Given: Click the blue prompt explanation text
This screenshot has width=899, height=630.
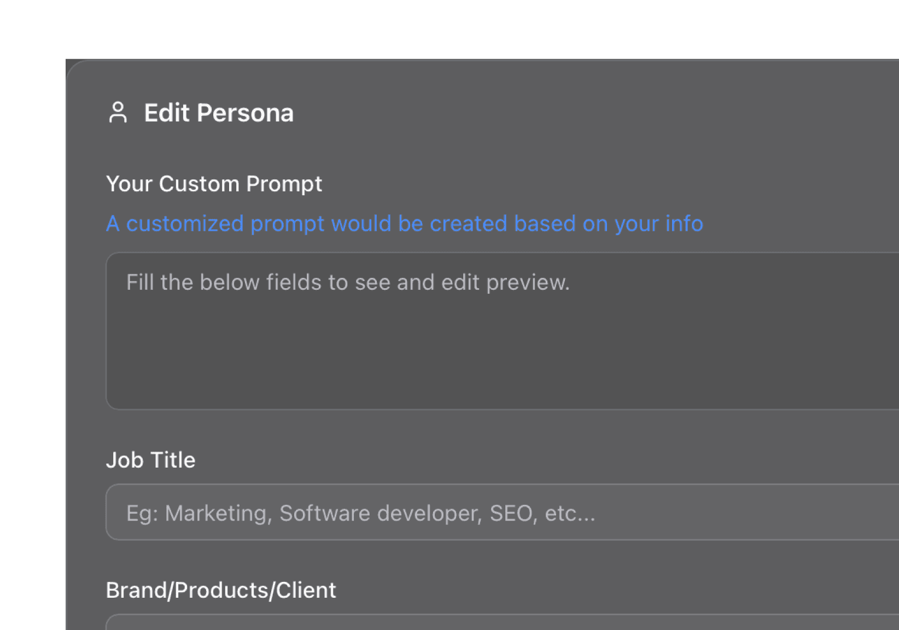Looking at the screenshot, I should coord(404,223).
